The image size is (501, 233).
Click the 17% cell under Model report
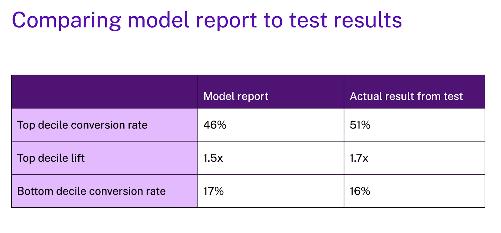coord(214,191)
